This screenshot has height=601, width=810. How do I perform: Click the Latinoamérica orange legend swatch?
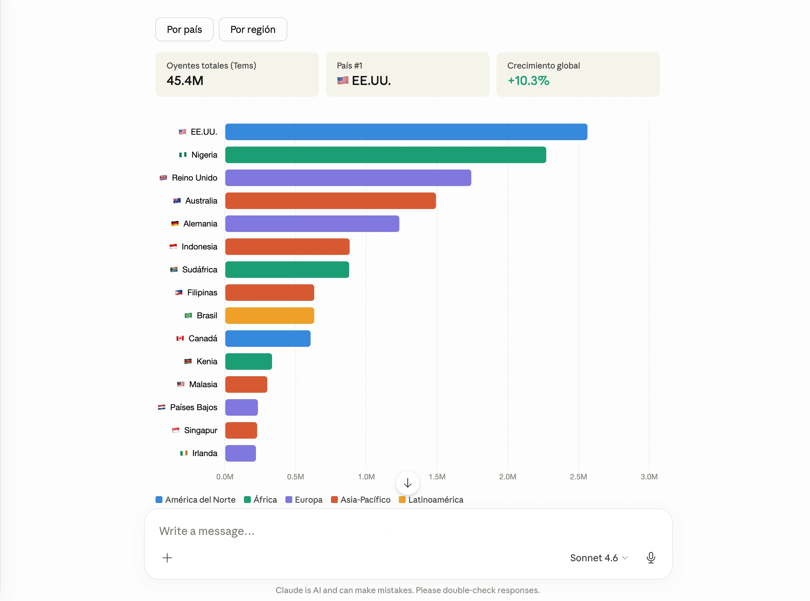[402, 500]
